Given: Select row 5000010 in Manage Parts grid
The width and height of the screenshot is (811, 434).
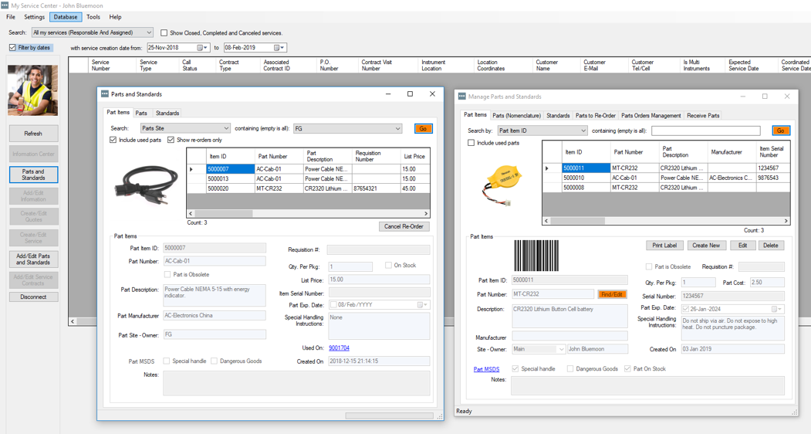Looking at the screenshot, I should point(666,178).
